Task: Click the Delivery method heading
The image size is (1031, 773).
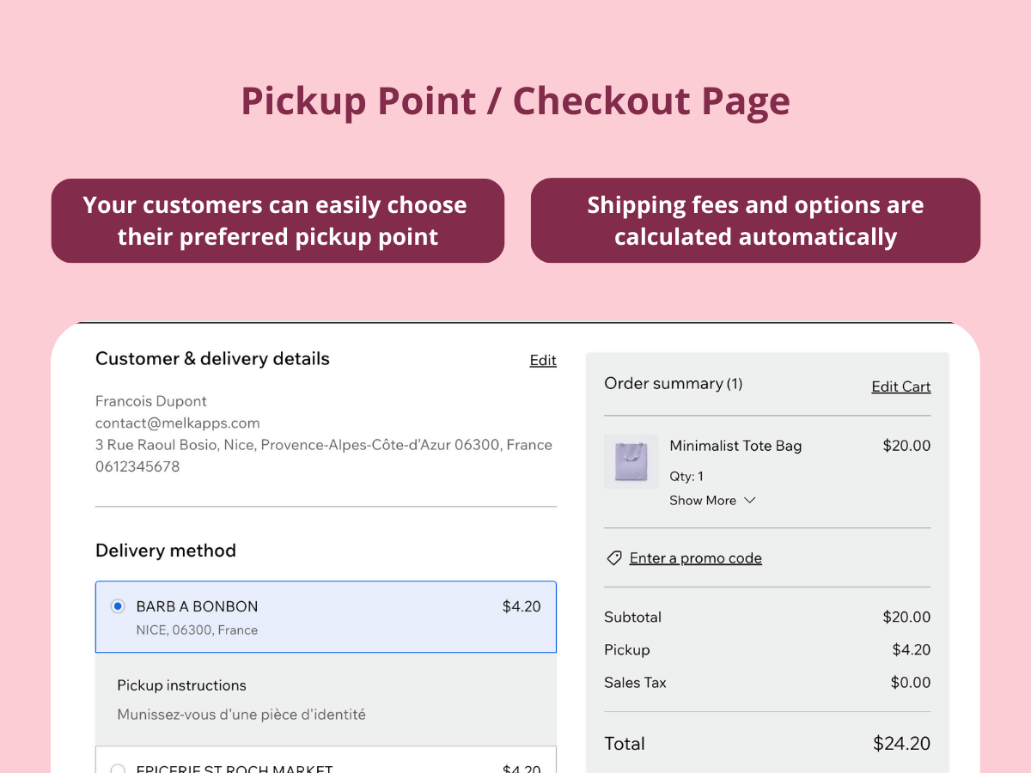Action: tap(166, 551)
